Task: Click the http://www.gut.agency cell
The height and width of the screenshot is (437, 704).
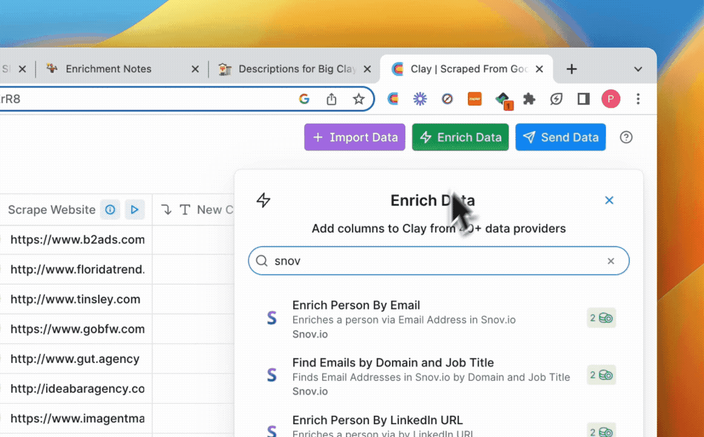Action: click(x=75, y=359)
